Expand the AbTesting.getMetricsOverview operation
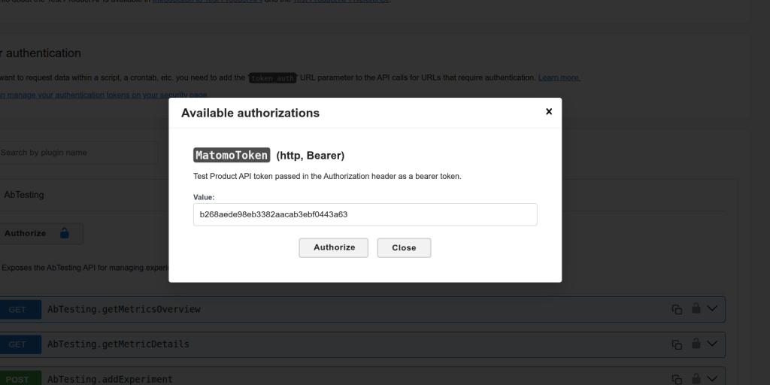Image resolution: width=770 pixels, height=385 pixels. (712, 309)
